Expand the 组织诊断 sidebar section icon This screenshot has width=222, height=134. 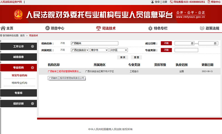(x=32, y=104)
